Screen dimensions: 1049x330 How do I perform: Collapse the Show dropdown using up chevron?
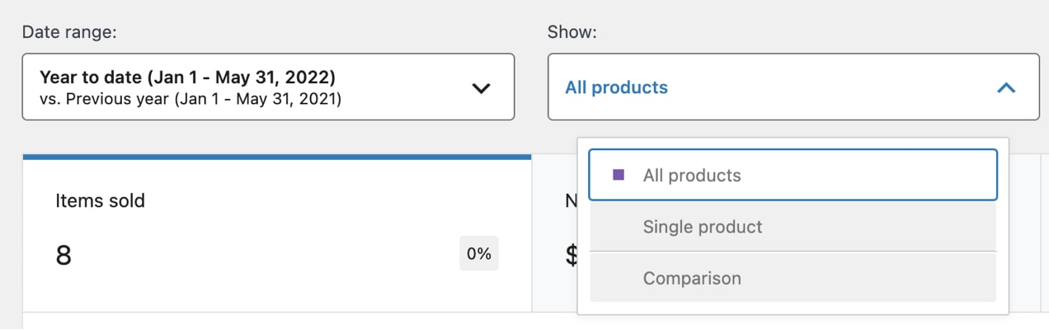(1005, 87)
